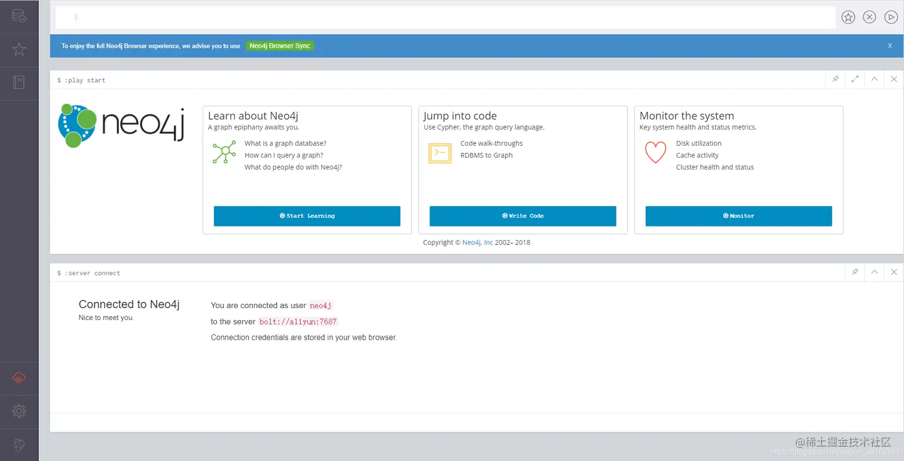Click 'Disk utilization' text
Screen dimensions: 904x461
699,143
